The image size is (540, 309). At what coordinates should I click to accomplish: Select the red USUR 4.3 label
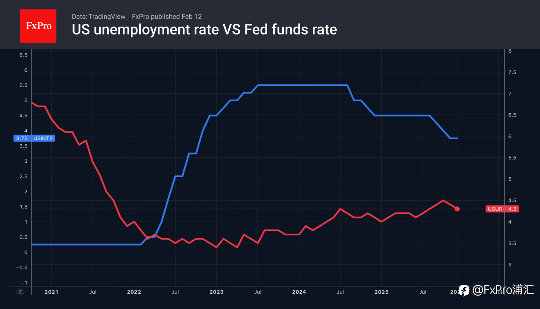tap(502, 209)
